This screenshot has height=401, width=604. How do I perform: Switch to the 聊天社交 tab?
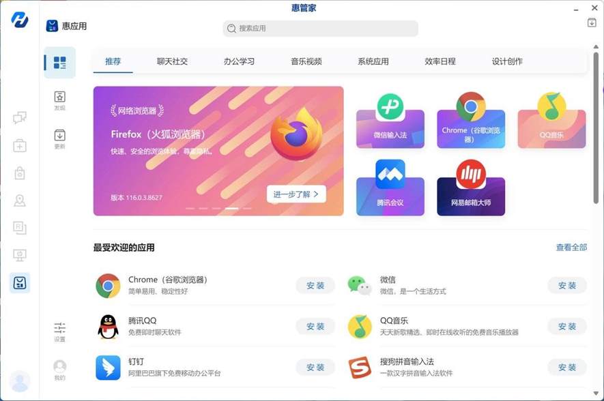[172, 61]
